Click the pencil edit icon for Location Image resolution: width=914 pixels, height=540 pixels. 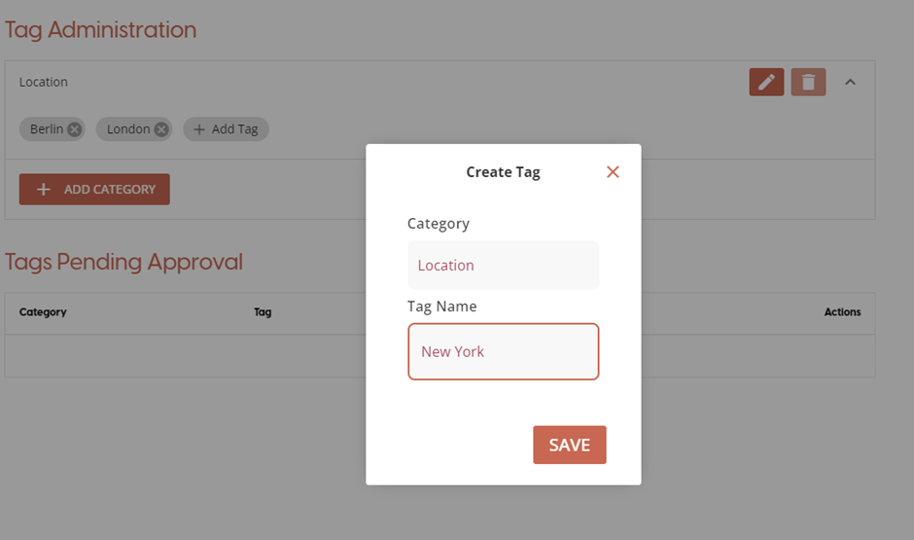point(766,83)
